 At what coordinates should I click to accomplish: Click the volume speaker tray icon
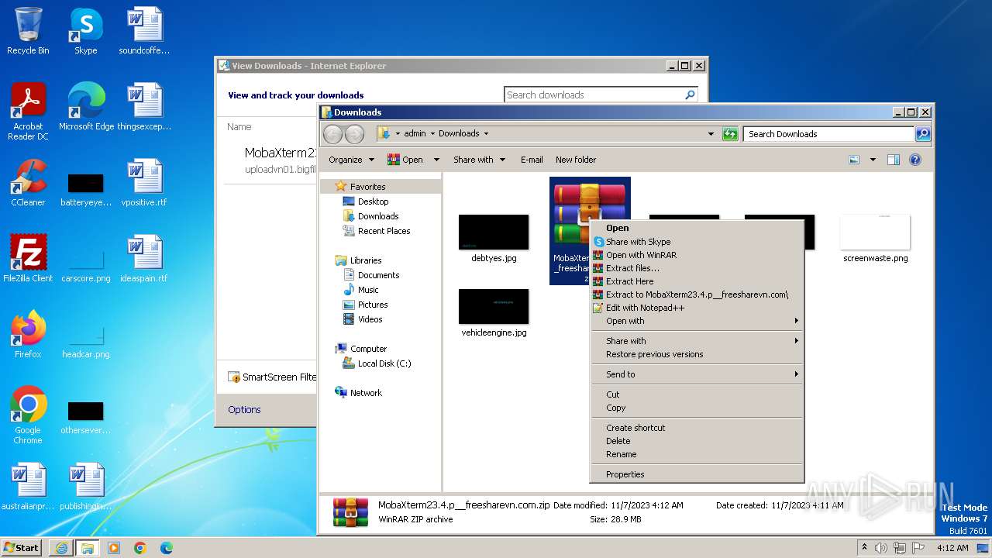(881, 548)
